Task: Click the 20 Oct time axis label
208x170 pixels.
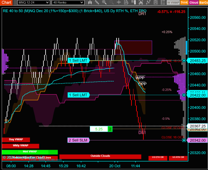Action: click(x=115, y=166)
